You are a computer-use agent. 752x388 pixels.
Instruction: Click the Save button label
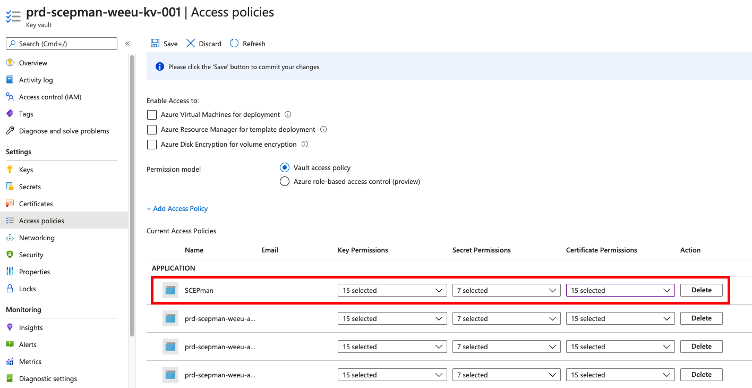click(170, 44)
